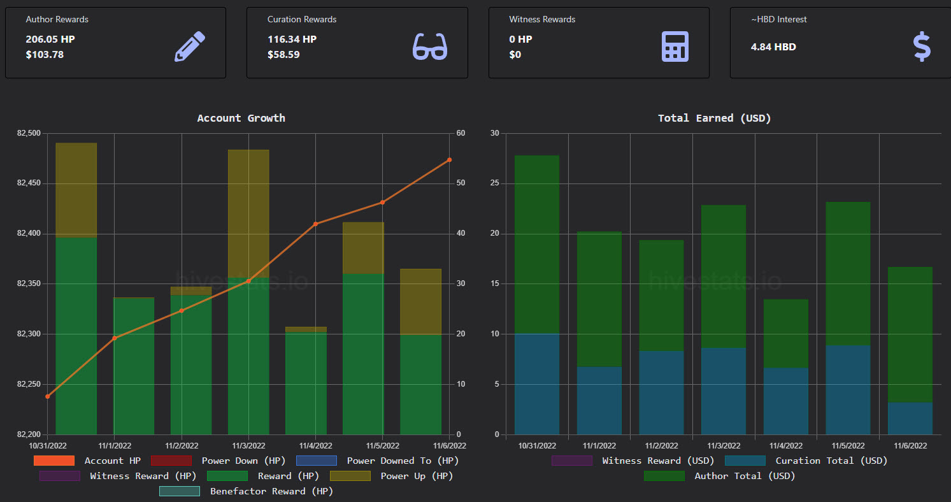Click the pencil icon in Author Rewards card
Screen dimensions: 951x502
coord(190,47)
